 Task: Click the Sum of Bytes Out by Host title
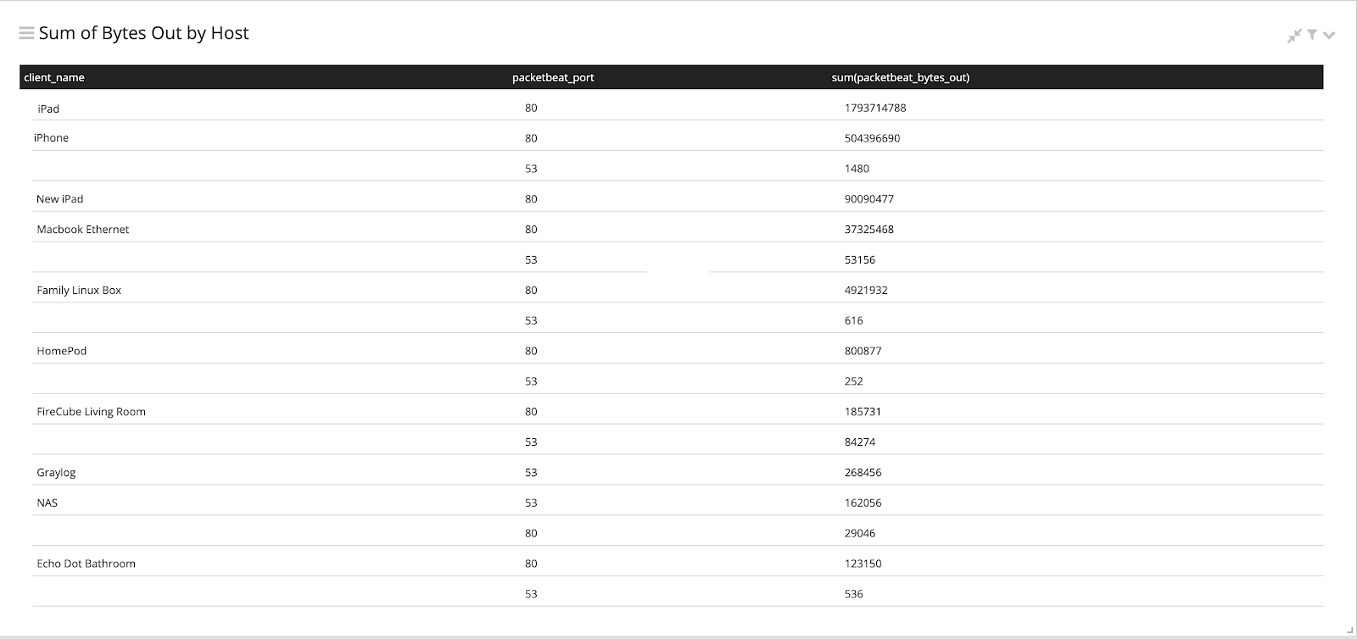point(143,33)
